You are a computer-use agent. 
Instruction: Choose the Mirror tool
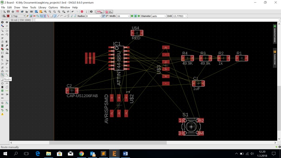[2, 35]
